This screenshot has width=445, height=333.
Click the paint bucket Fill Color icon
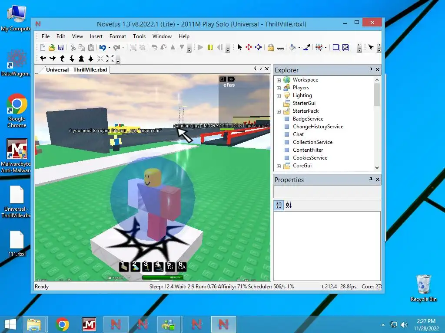click(292, 47)
